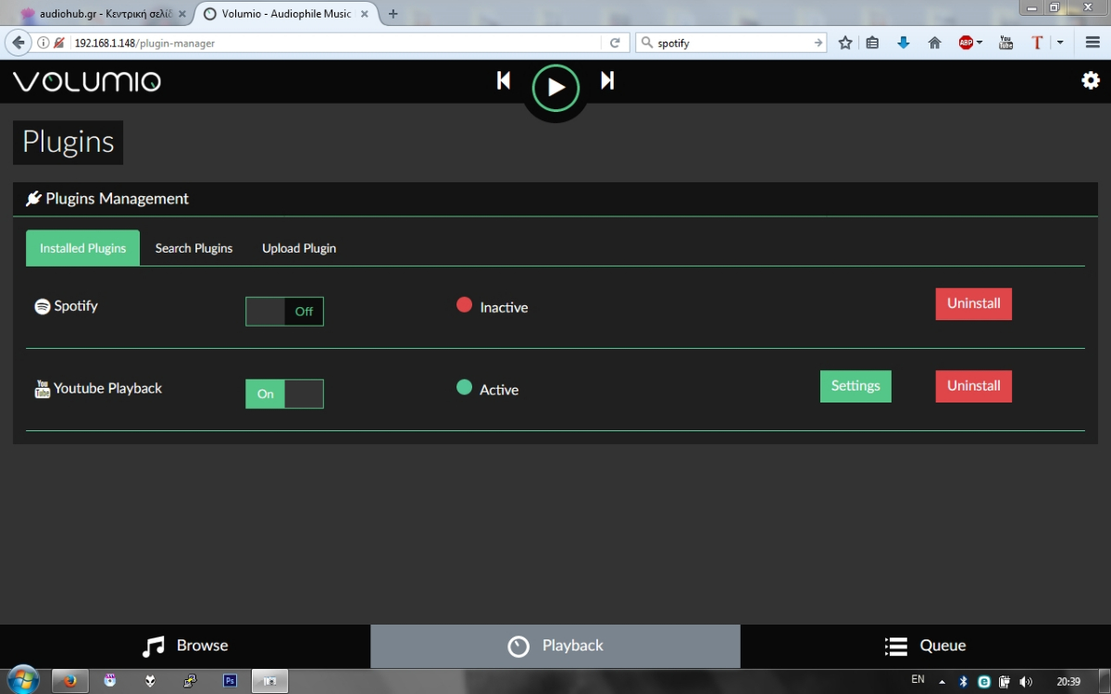Switch off the Youtube Playback plugin
Screen dimensions: 1111x694
[284, 394]
